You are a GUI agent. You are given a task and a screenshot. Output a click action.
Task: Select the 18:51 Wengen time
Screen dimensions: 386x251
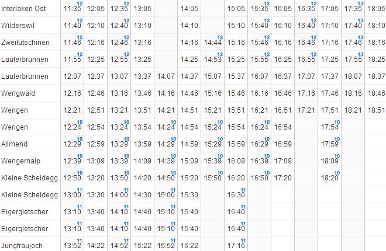point(376,110)
